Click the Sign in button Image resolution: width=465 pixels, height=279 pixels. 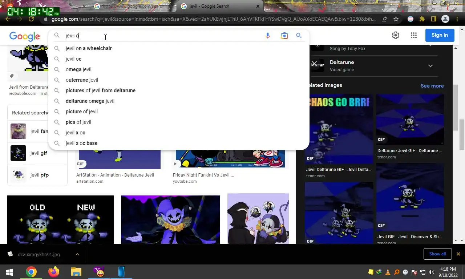point(440,35)
